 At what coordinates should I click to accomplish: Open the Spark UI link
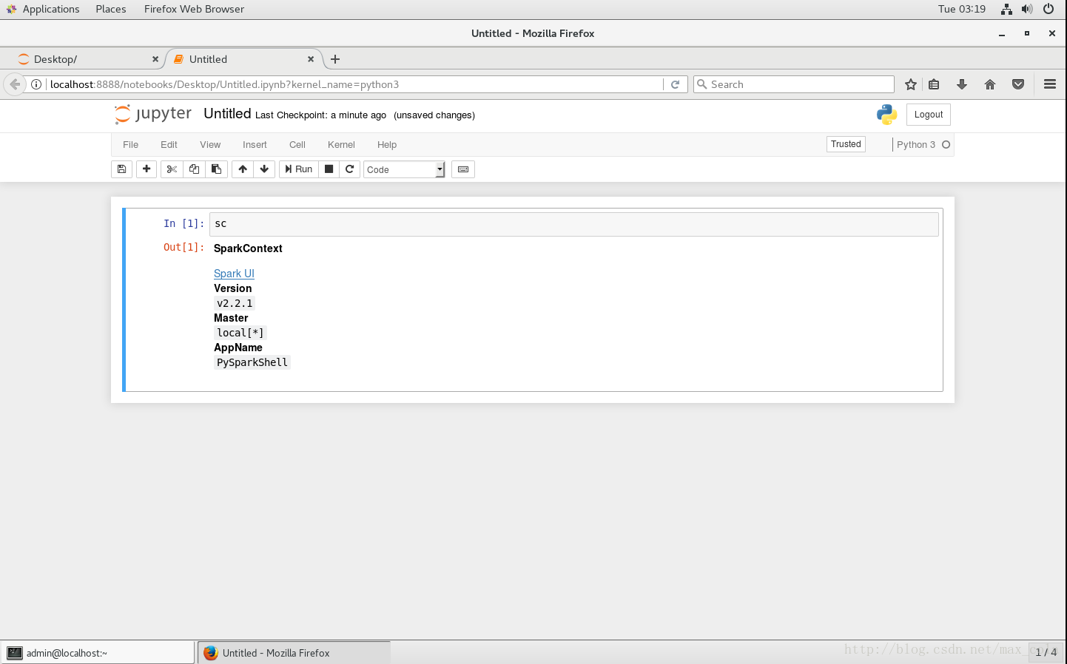(x=234, y=274)
